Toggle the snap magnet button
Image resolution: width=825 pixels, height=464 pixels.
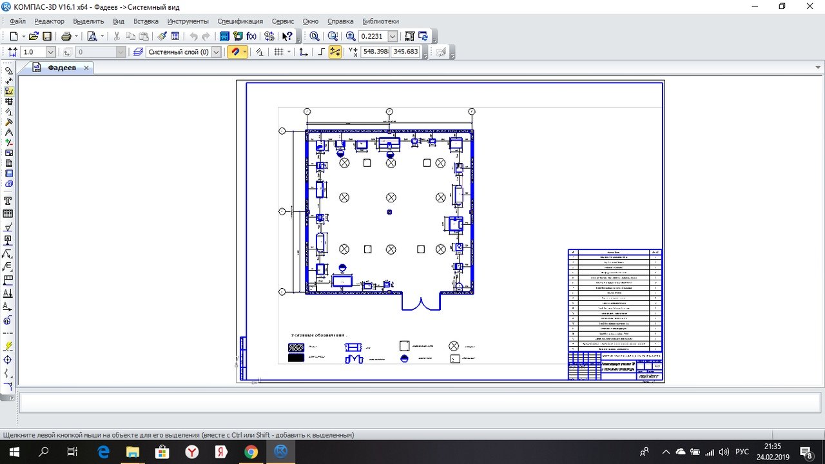click(235, 52)
